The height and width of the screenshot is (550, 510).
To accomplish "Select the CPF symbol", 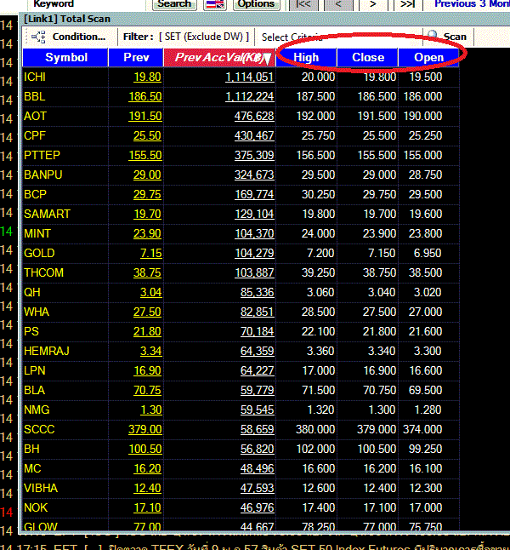I will tap(34, 135).
